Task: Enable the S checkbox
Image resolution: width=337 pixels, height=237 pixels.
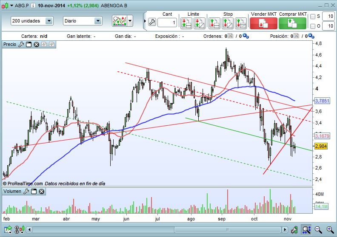Action: (x=313, y=17)
